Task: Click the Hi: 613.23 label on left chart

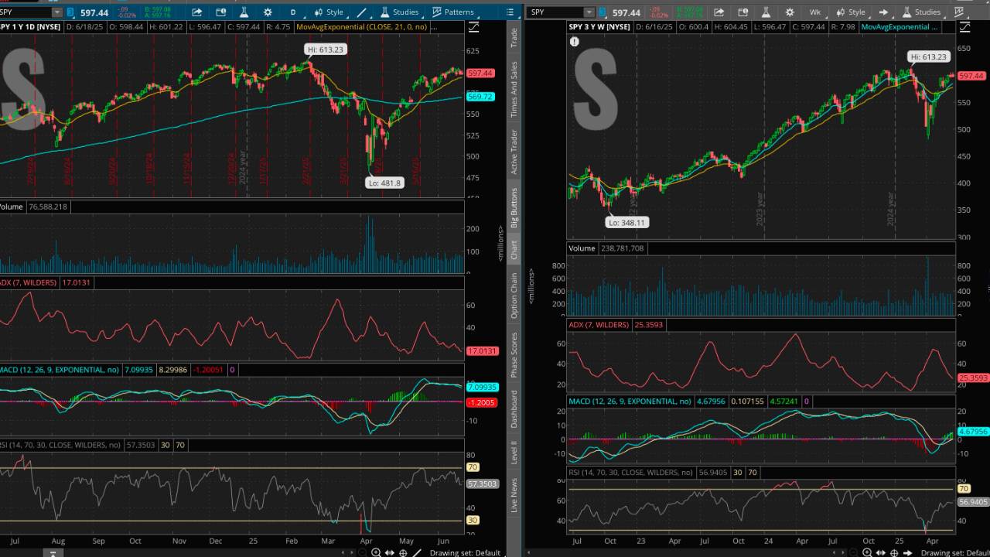Action: pyautogui.click(x=325, y=50)
